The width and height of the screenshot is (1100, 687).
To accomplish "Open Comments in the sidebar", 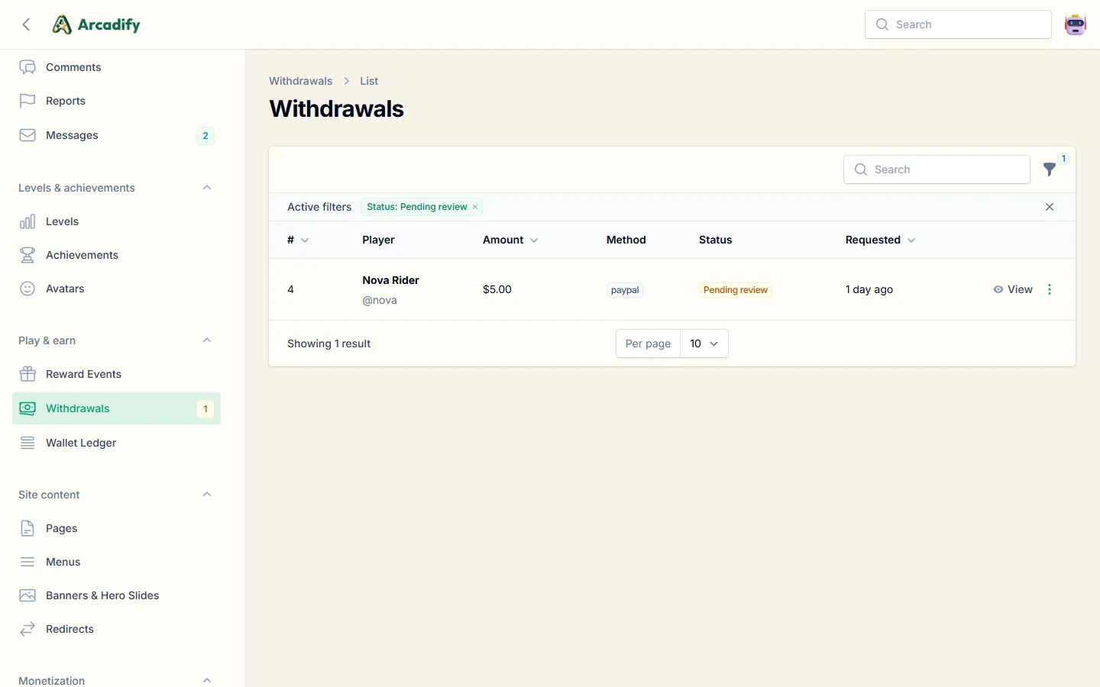I will click(116, 67).
